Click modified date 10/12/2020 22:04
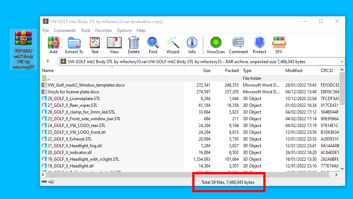The height and width of the screenshot is (199, 353). pos(301,98)
